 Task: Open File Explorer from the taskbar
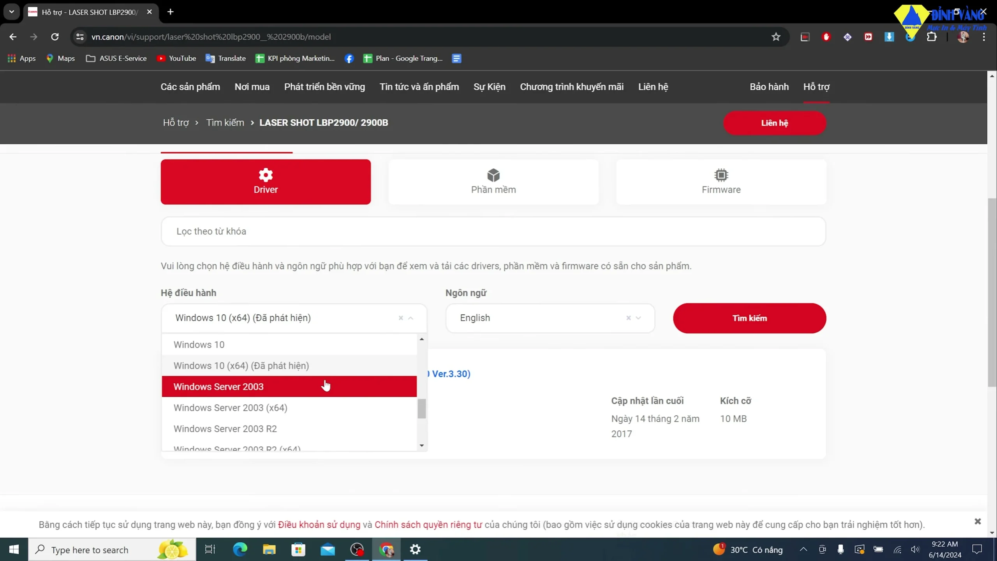(x=269, y=549)
